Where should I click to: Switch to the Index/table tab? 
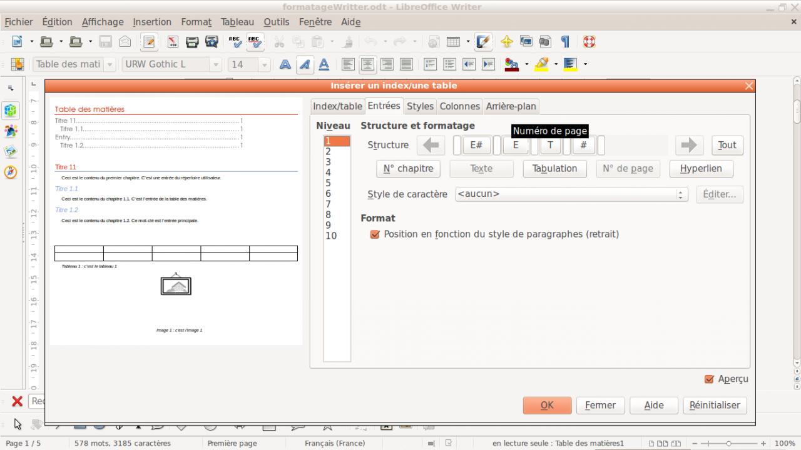tap(337, 106)
